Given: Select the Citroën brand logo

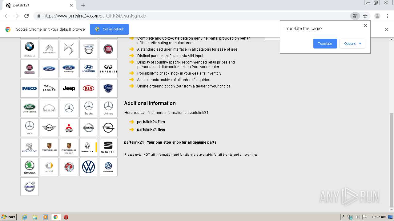Looking at the screenshot, I should [x=49, y=49].
